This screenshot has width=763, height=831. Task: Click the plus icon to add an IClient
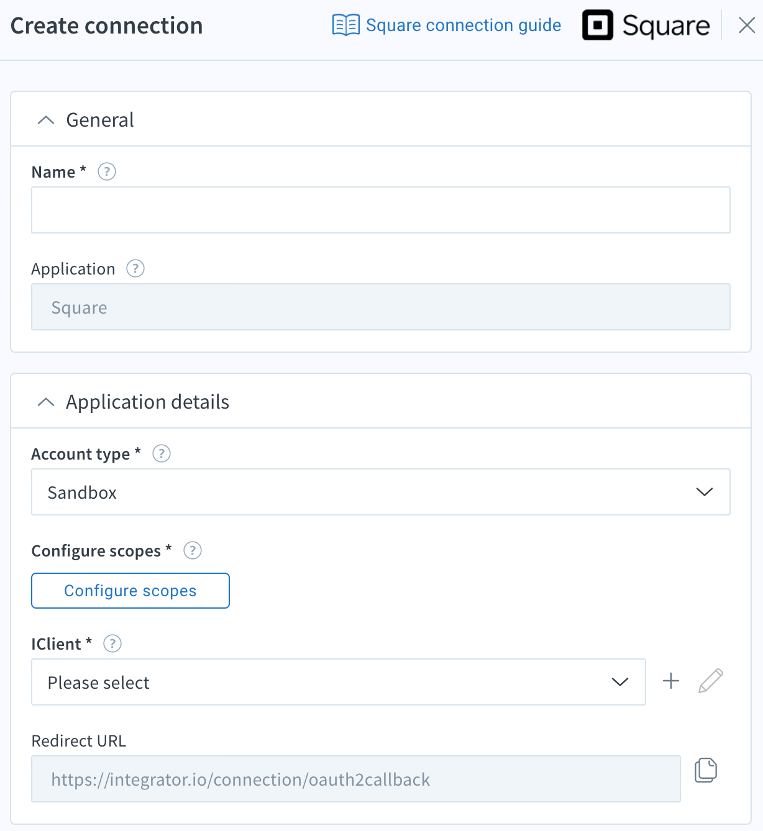[670, 681]
